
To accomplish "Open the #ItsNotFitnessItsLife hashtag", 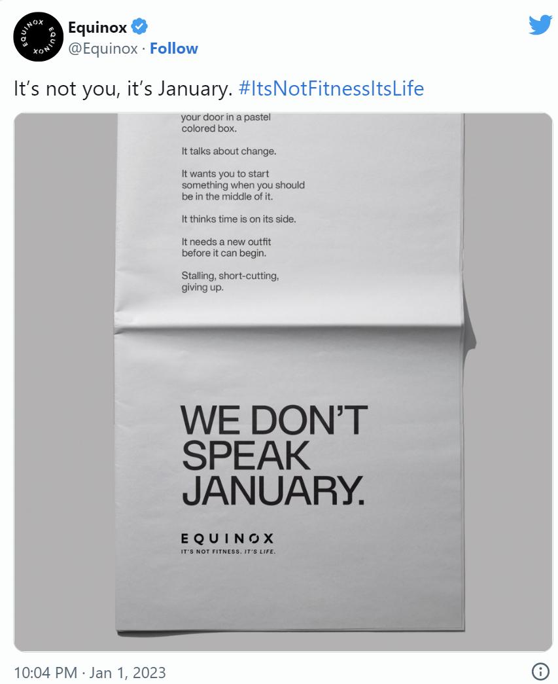I will (x=332, y=88).
